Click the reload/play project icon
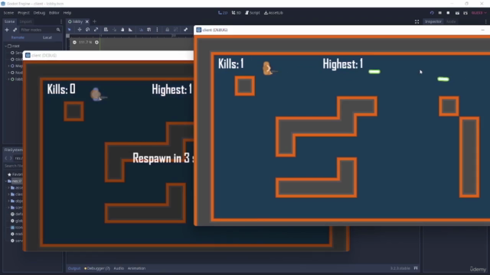 point(432,13)
